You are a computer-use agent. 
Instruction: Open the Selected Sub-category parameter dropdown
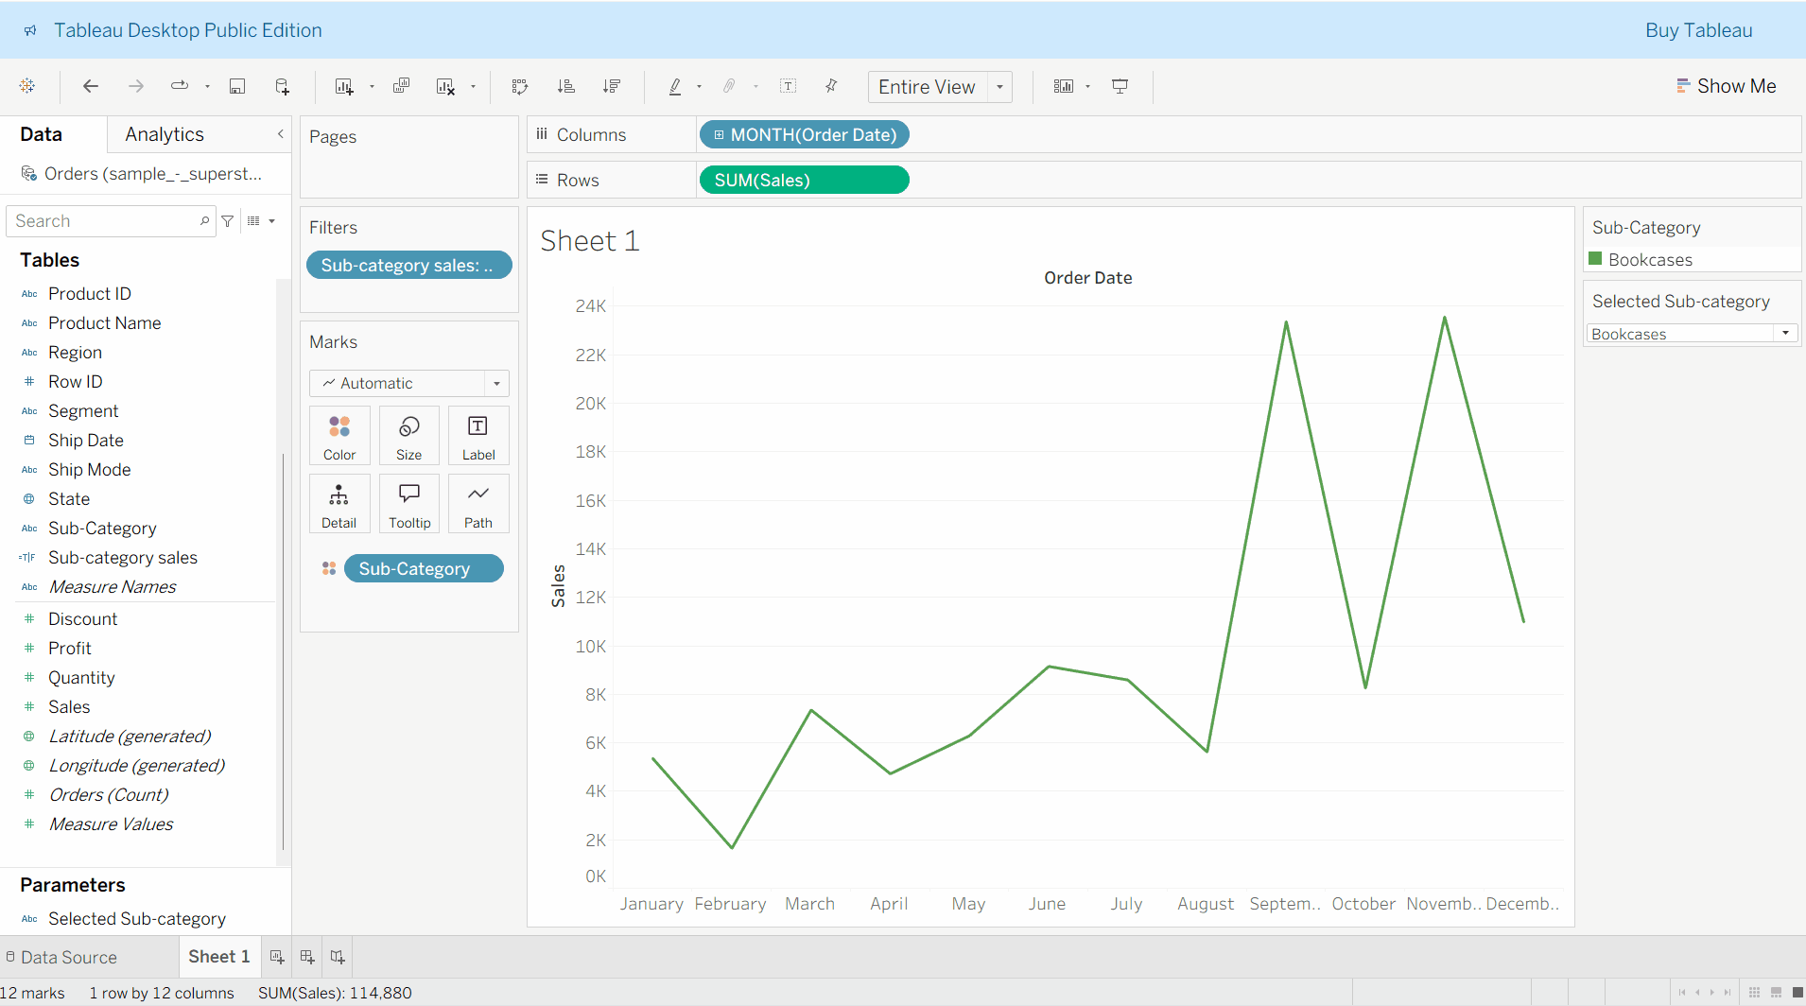(1785, 333)
